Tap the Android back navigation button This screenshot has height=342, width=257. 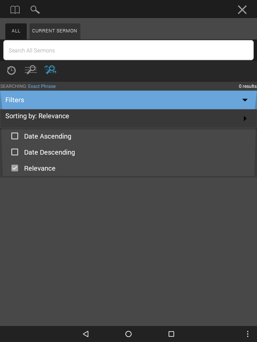click(86, 334)
